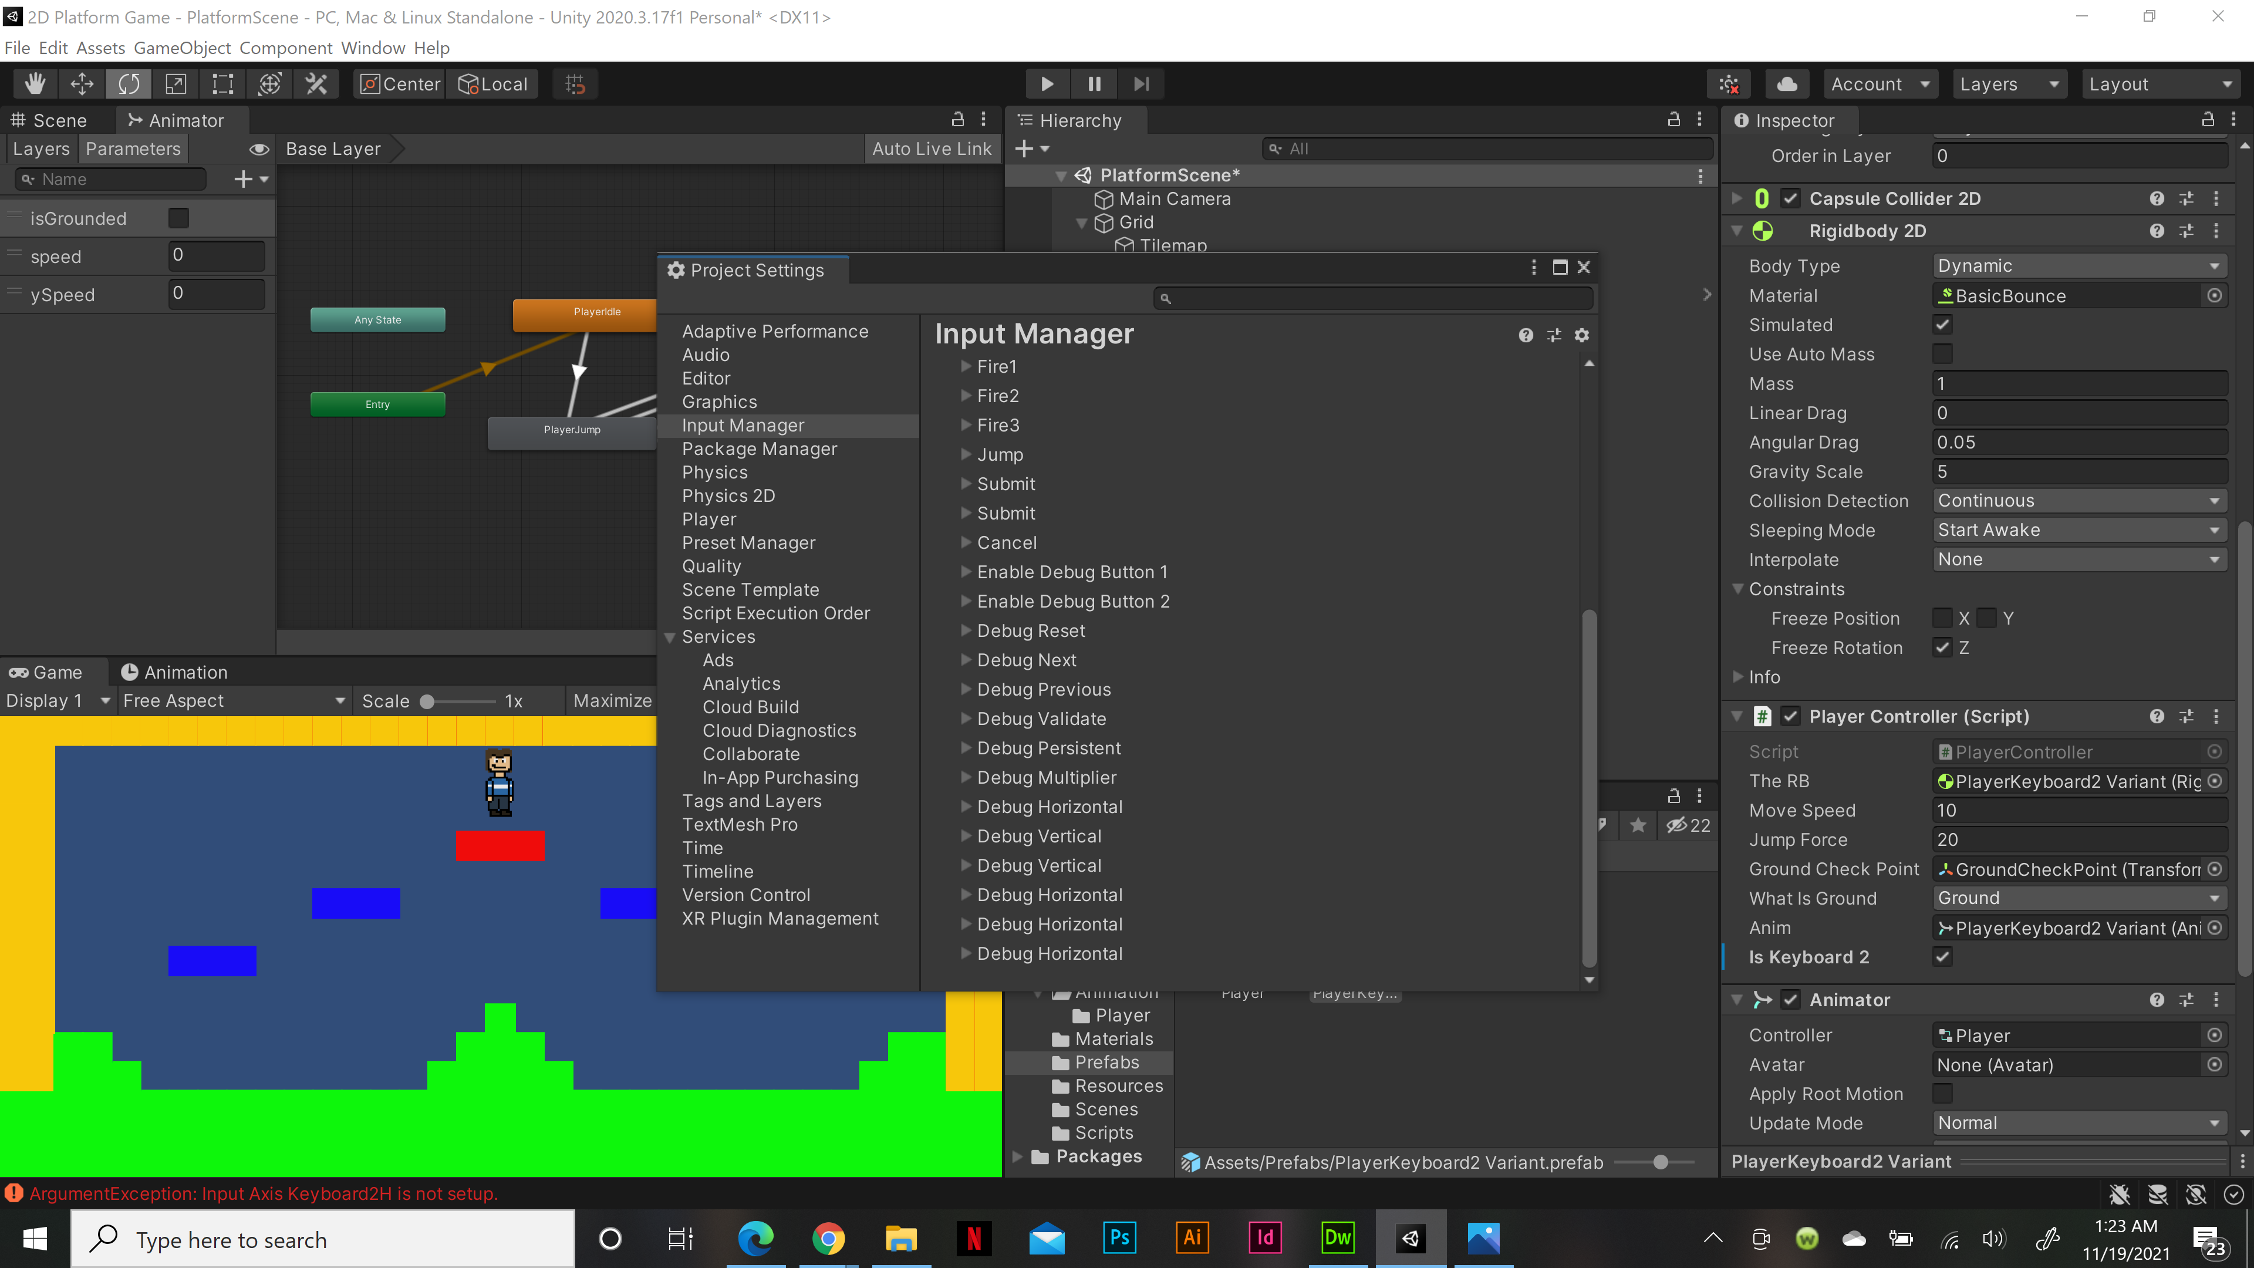2254x1268 pixels.
Task: Click the Project Settings search field
Action: coord(1374,298)
